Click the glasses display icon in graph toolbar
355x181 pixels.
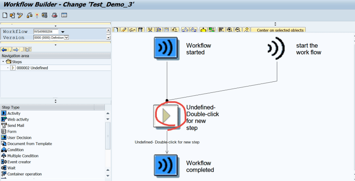coord(132,30)
